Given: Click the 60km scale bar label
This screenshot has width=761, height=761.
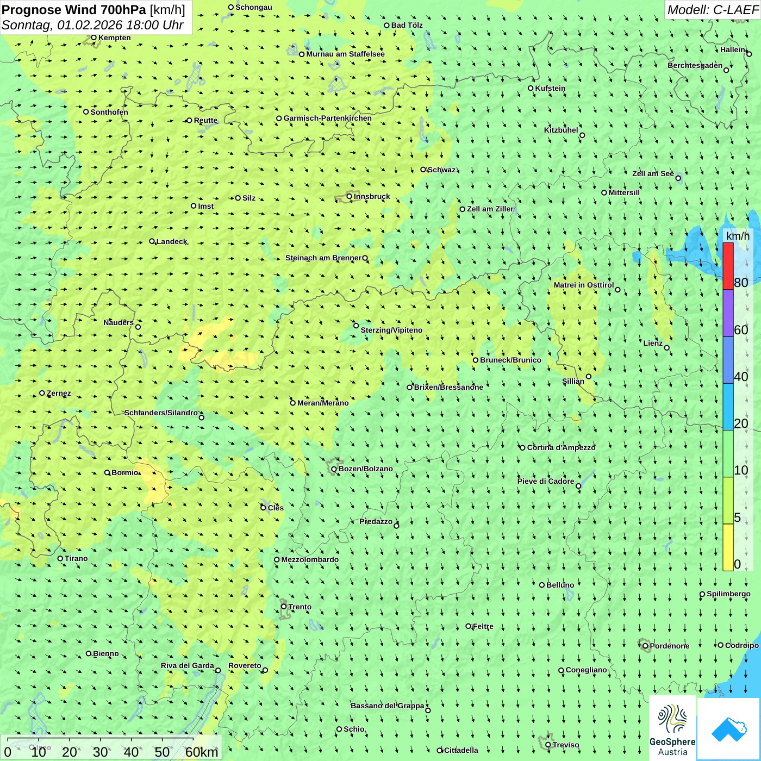Looking at the screenshot, I should point(202,752).
